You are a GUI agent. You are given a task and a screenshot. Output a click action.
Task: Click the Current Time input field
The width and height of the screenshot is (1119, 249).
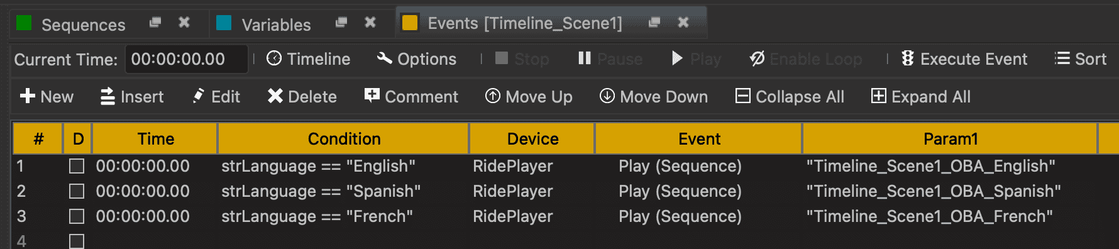[186, 59]
